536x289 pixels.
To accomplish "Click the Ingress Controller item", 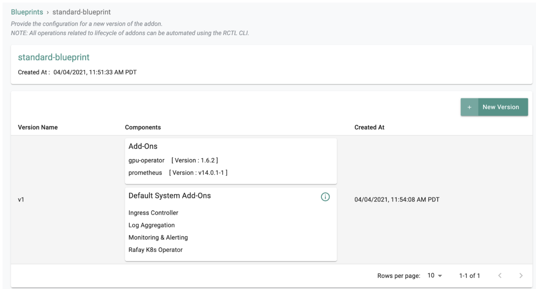I will click(153, 212).
